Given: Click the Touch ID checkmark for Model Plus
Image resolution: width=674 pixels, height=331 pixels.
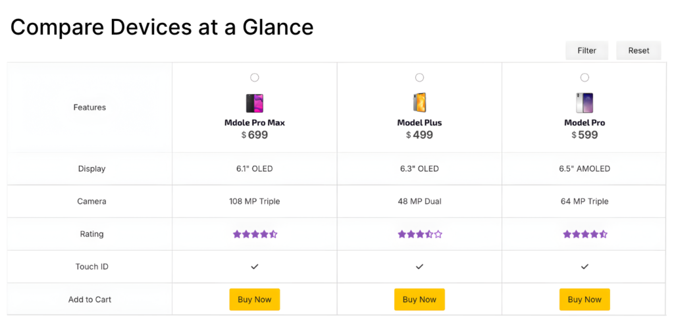Looking at the screenshot, I should (419, 267).
